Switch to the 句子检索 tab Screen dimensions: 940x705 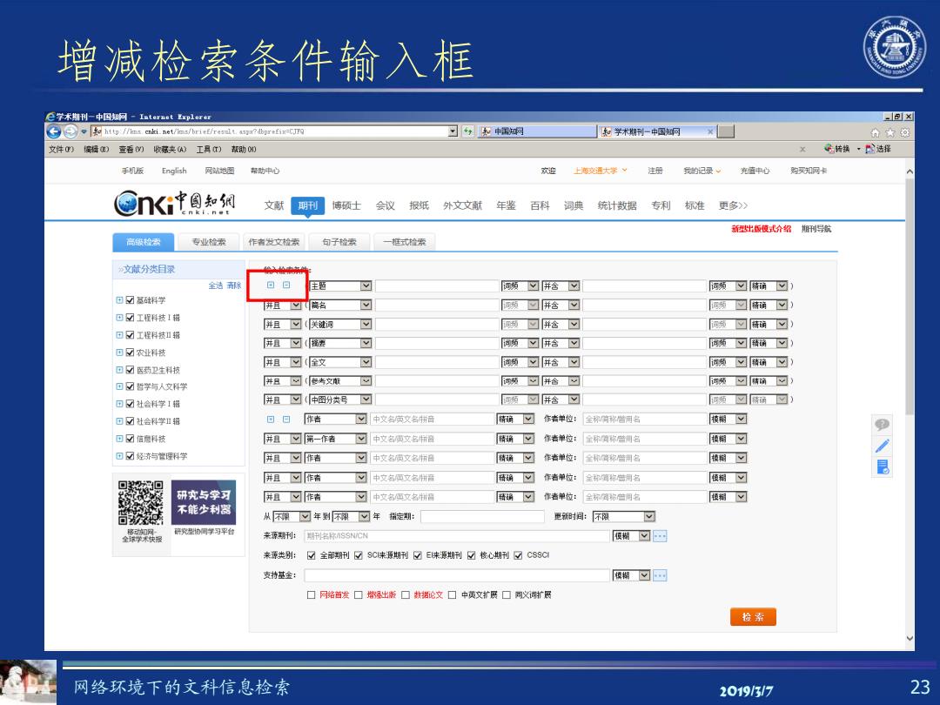coord(339,242)
